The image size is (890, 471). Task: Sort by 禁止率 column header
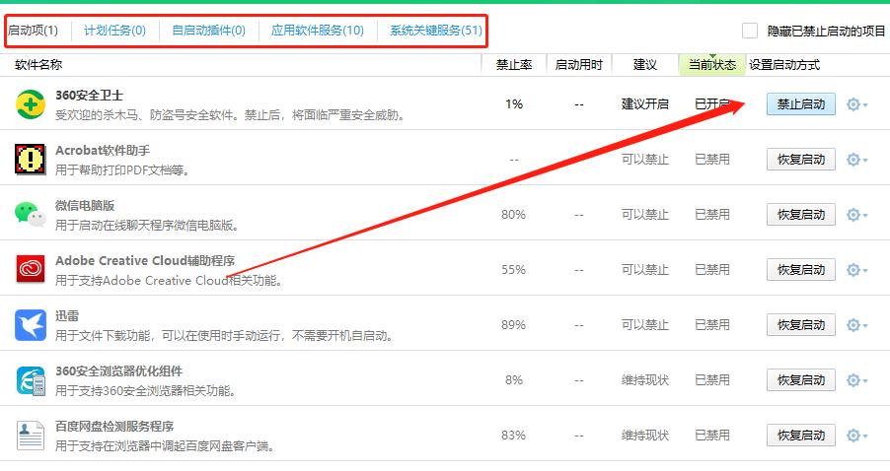point(514,65)
